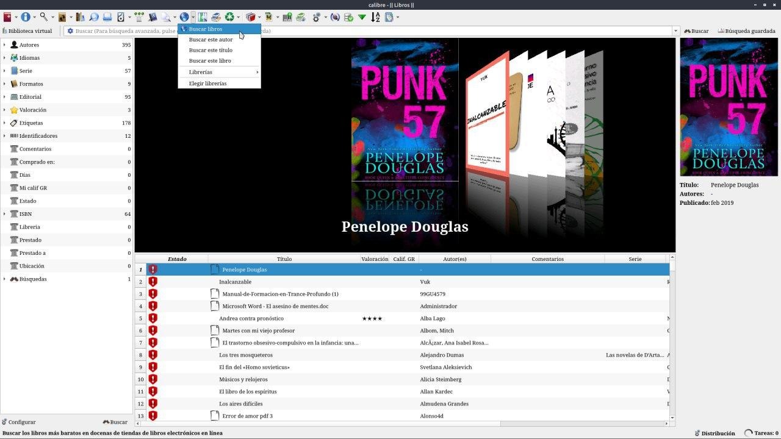Click the blue info Edit metadata icon
Image resolution: width=781 pixels, height=439 pixels.
pos(26,17)
